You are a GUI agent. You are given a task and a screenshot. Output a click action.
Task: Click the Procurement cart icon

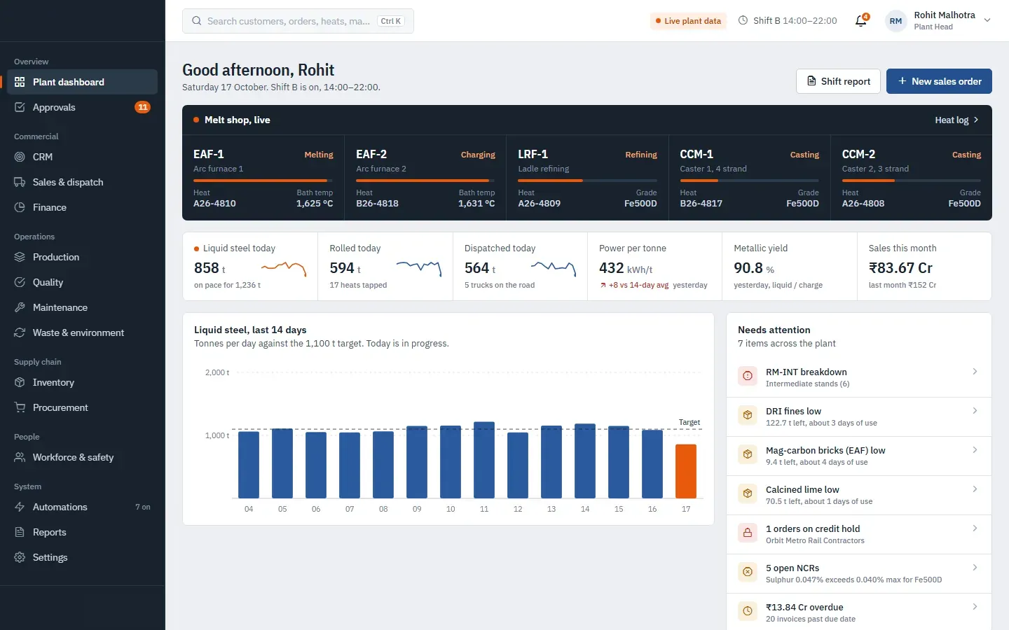click(20, 407)
